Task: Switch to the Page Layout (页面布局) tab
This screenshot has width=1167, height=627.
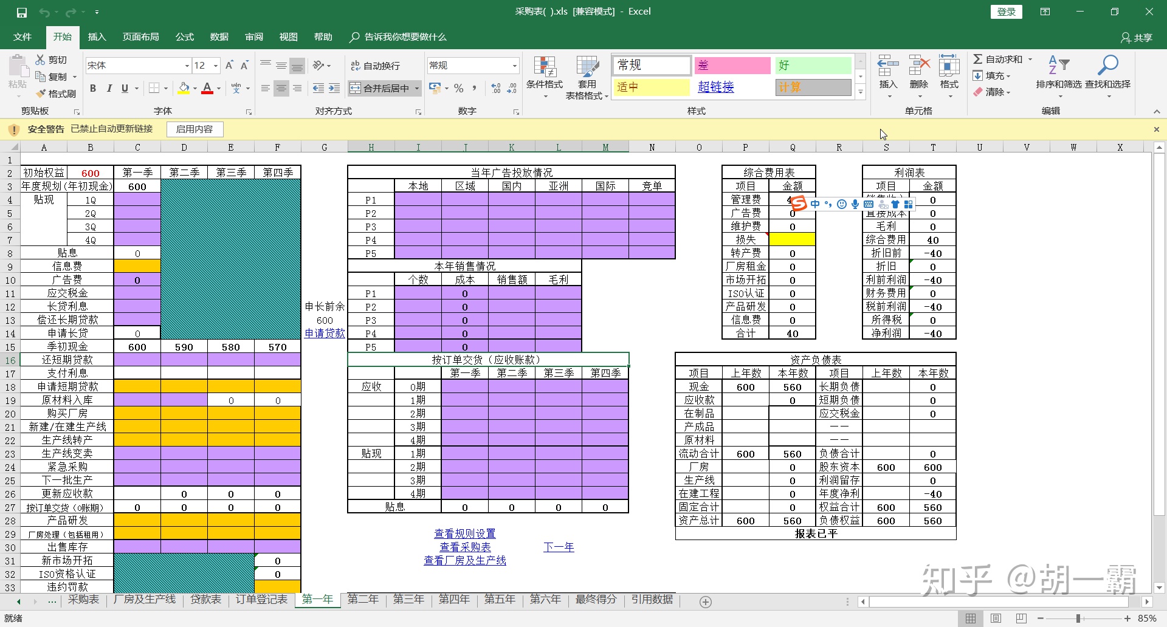Action: click(140, 37)
